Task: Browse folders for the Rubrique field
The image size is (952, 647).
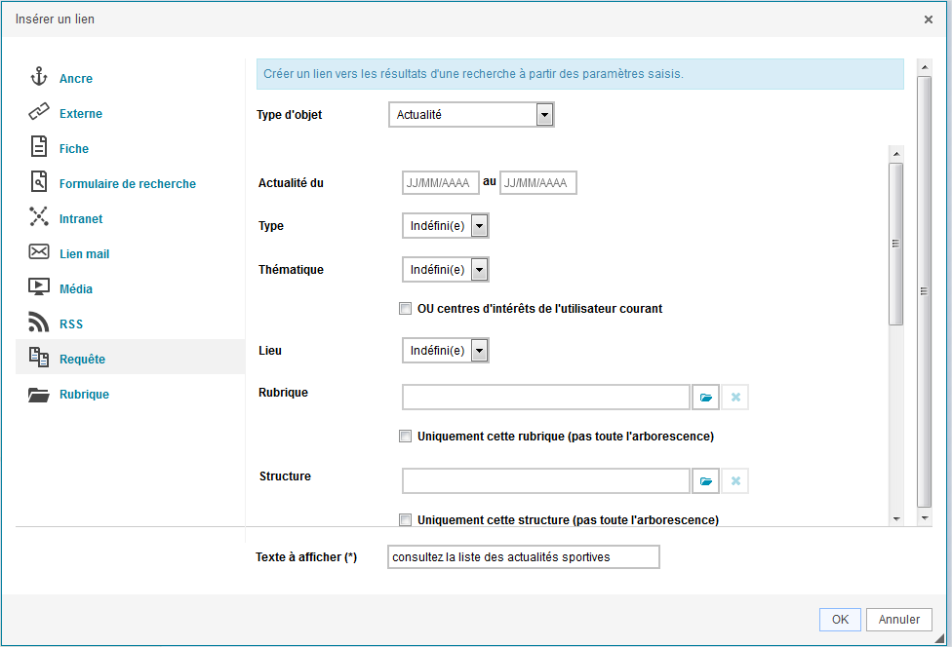Action: (x=705, y=398)
